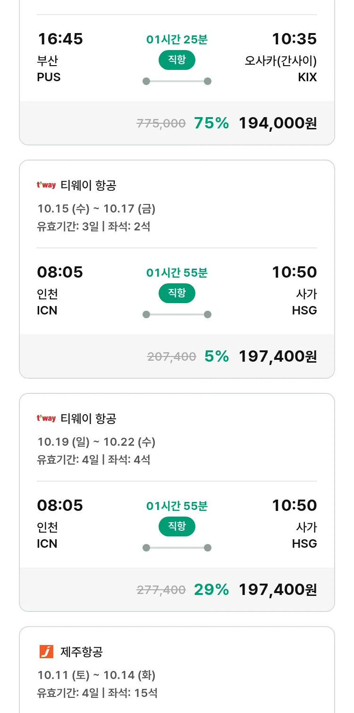354x713 pixels.
Task: Tap the t'way logo on the 10.19 flight card
Action: pyautogui.click(x=46, y=418)
